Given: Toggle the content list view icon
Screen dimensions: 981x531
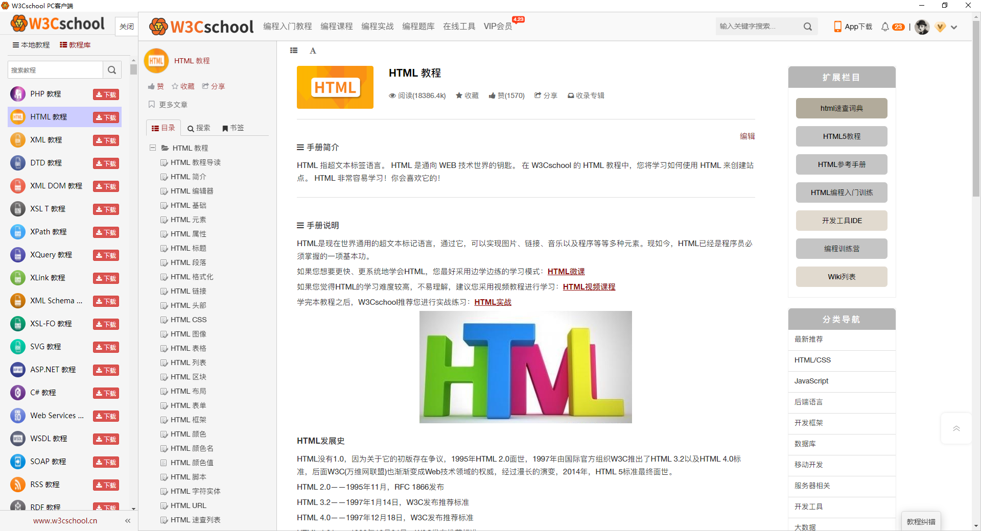Looking at the screenshot, I should tap(294, 51).
